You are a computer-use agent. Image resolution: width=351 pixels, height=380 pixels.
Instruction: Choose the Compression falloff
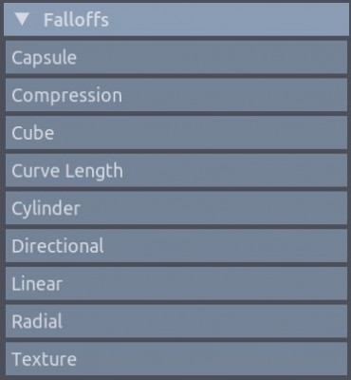[x=176, y=95]
